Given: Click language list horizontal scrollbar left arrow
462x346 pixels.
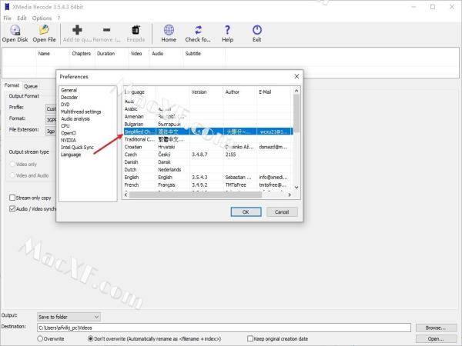Looking at the screenshot, I should 126,195.
